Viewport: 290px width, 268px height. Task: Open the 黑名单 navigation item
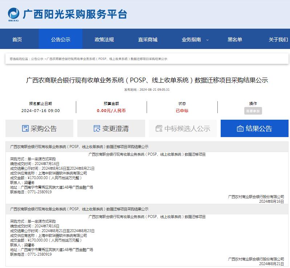tap(235, 40)
